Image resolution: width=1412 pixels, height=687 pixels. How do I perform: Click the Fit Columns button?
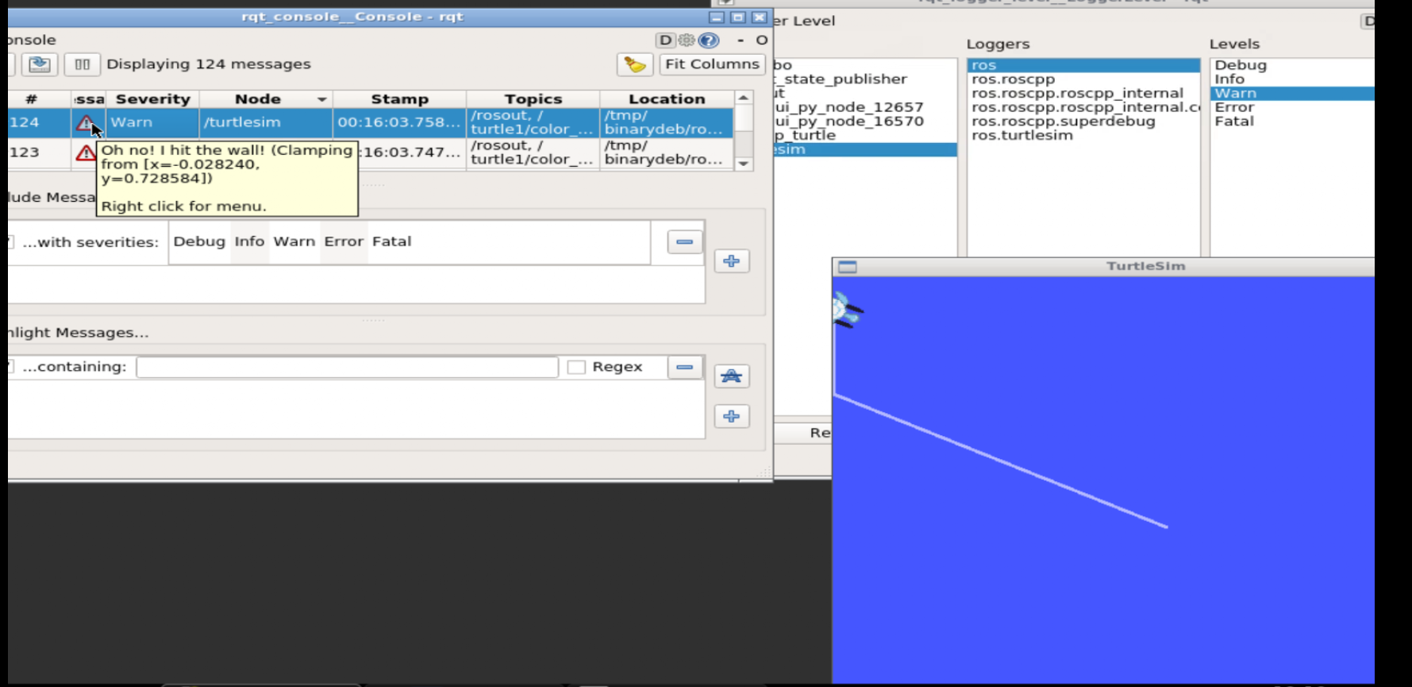(x=712, y=64)
